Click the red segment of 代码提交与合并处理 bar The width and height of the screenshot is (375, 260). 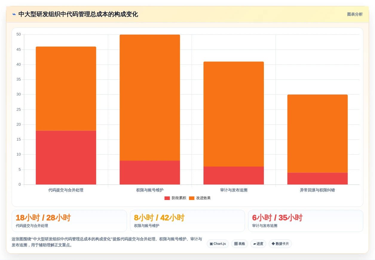66,158
